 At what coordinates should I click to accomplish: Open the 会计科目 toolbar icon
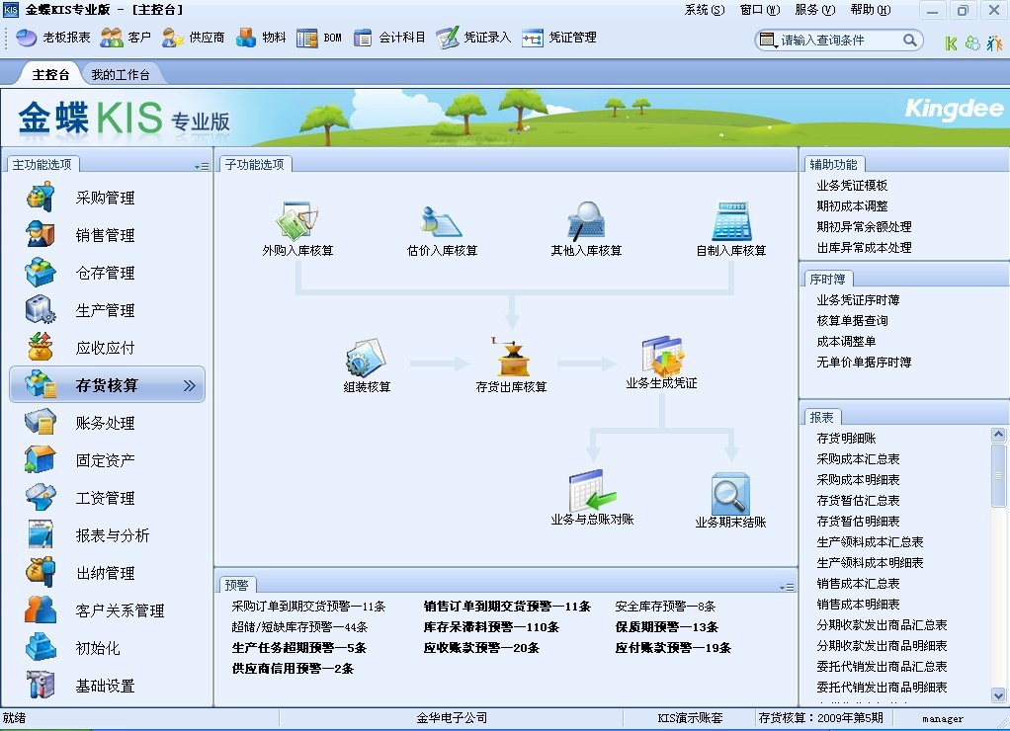[x=389, y=38]
